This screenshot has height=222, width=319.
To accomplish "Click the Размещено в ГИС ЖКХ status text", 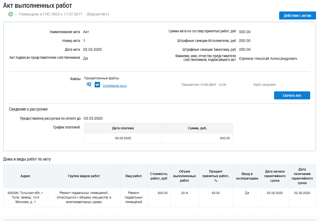I will (51, 14).
